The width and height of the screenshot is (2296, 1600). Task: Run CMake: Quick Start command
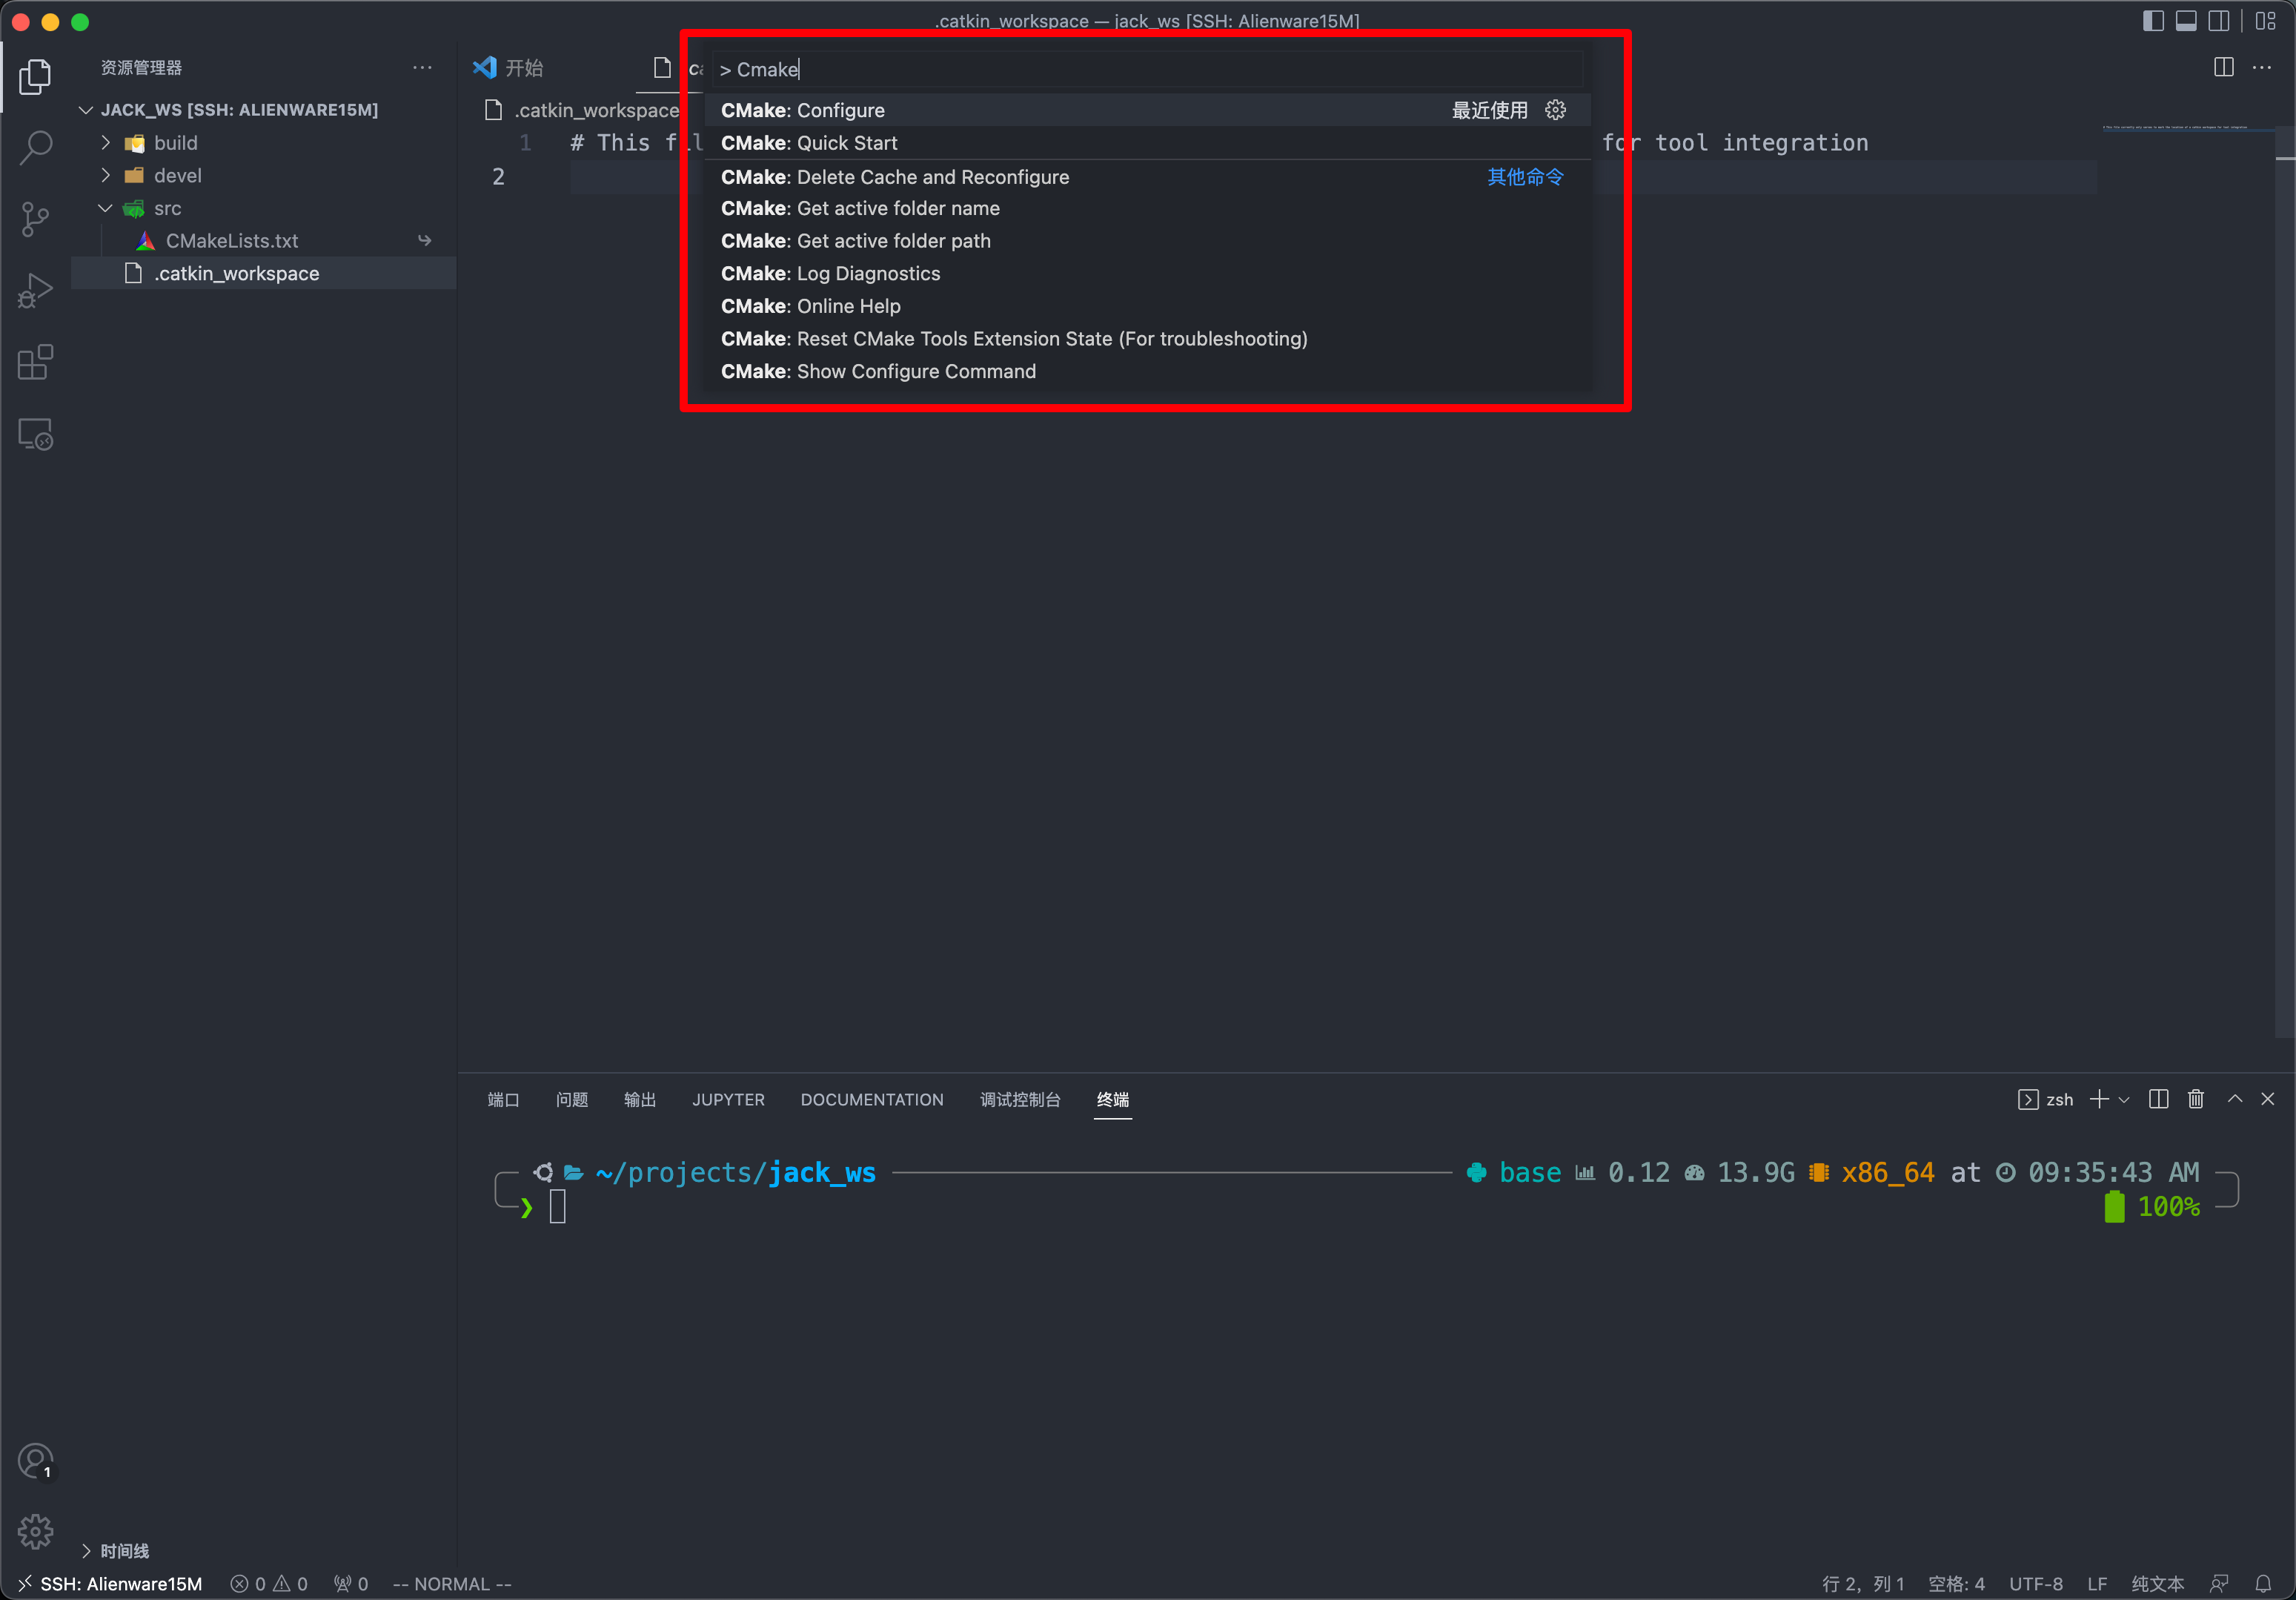click(x=1147, y=143)
